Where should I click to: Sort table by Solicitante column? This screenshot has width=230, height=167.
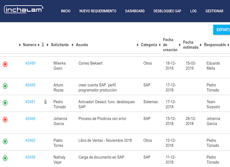point(60,45)
